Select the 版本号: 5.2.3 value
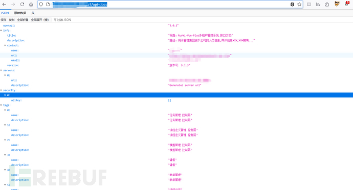The image size is (353, 190). click(x=179, y=65)
